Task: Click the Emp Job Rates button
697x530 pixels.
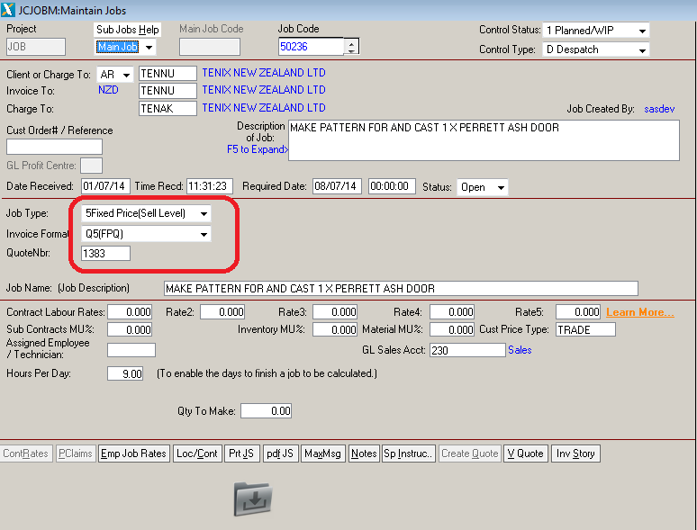Action: coord(134,454)
